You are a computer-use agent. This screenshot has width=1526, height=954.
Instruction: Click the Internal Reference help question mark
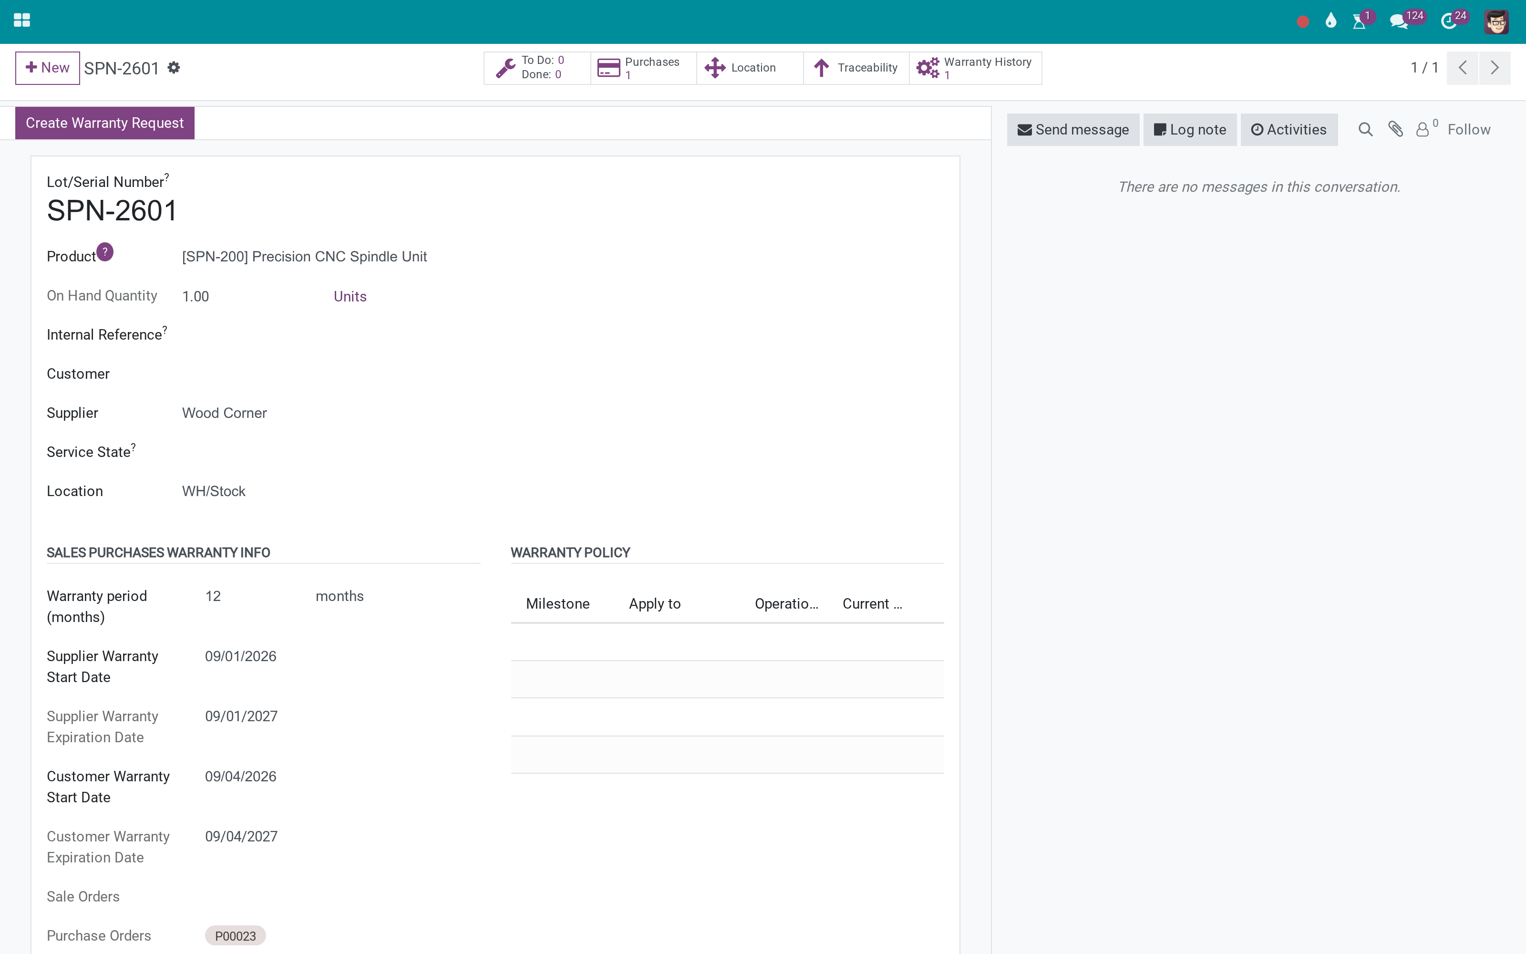tap(165, 329)
